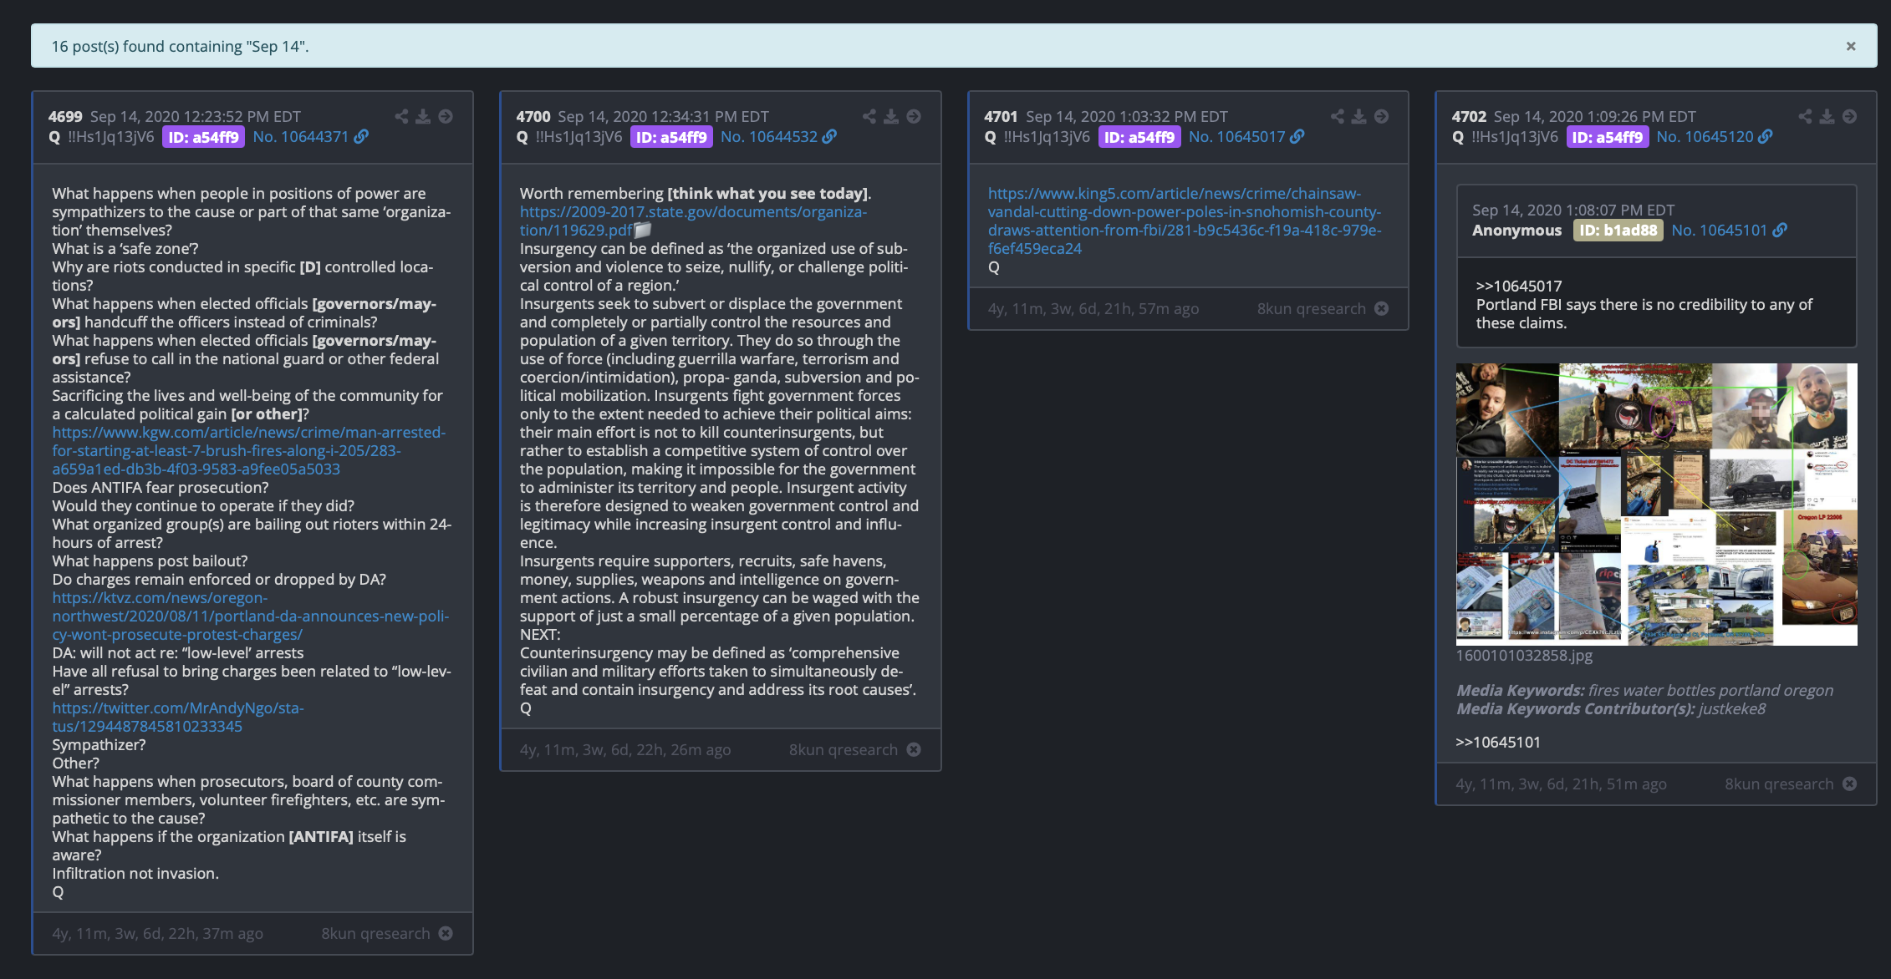Dismiss the "16 post(s) found" alert

point(1851,47)
